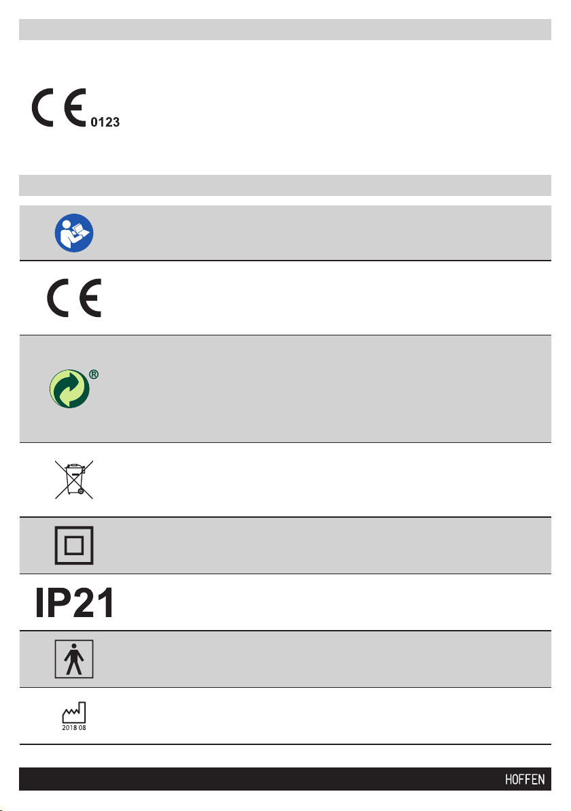This screenshot has width=571, height=811.
Task: Click the CE mark in symbols table
Action: [x=74, y=298]
